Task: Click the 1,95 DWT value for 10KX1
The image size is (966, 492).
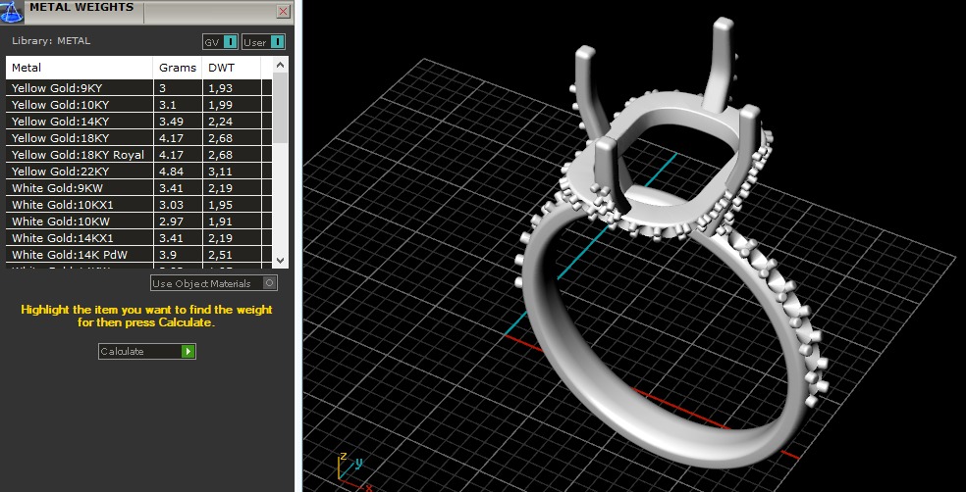Action: (x=221, y=204)
